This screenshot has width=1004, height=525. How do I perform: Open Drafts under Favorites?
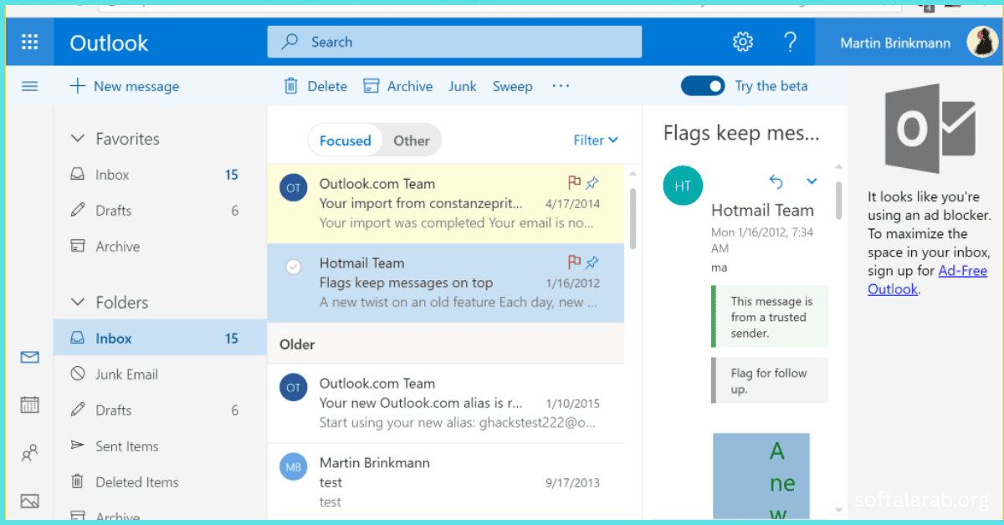pyautogui.click(x=160, y=211)
